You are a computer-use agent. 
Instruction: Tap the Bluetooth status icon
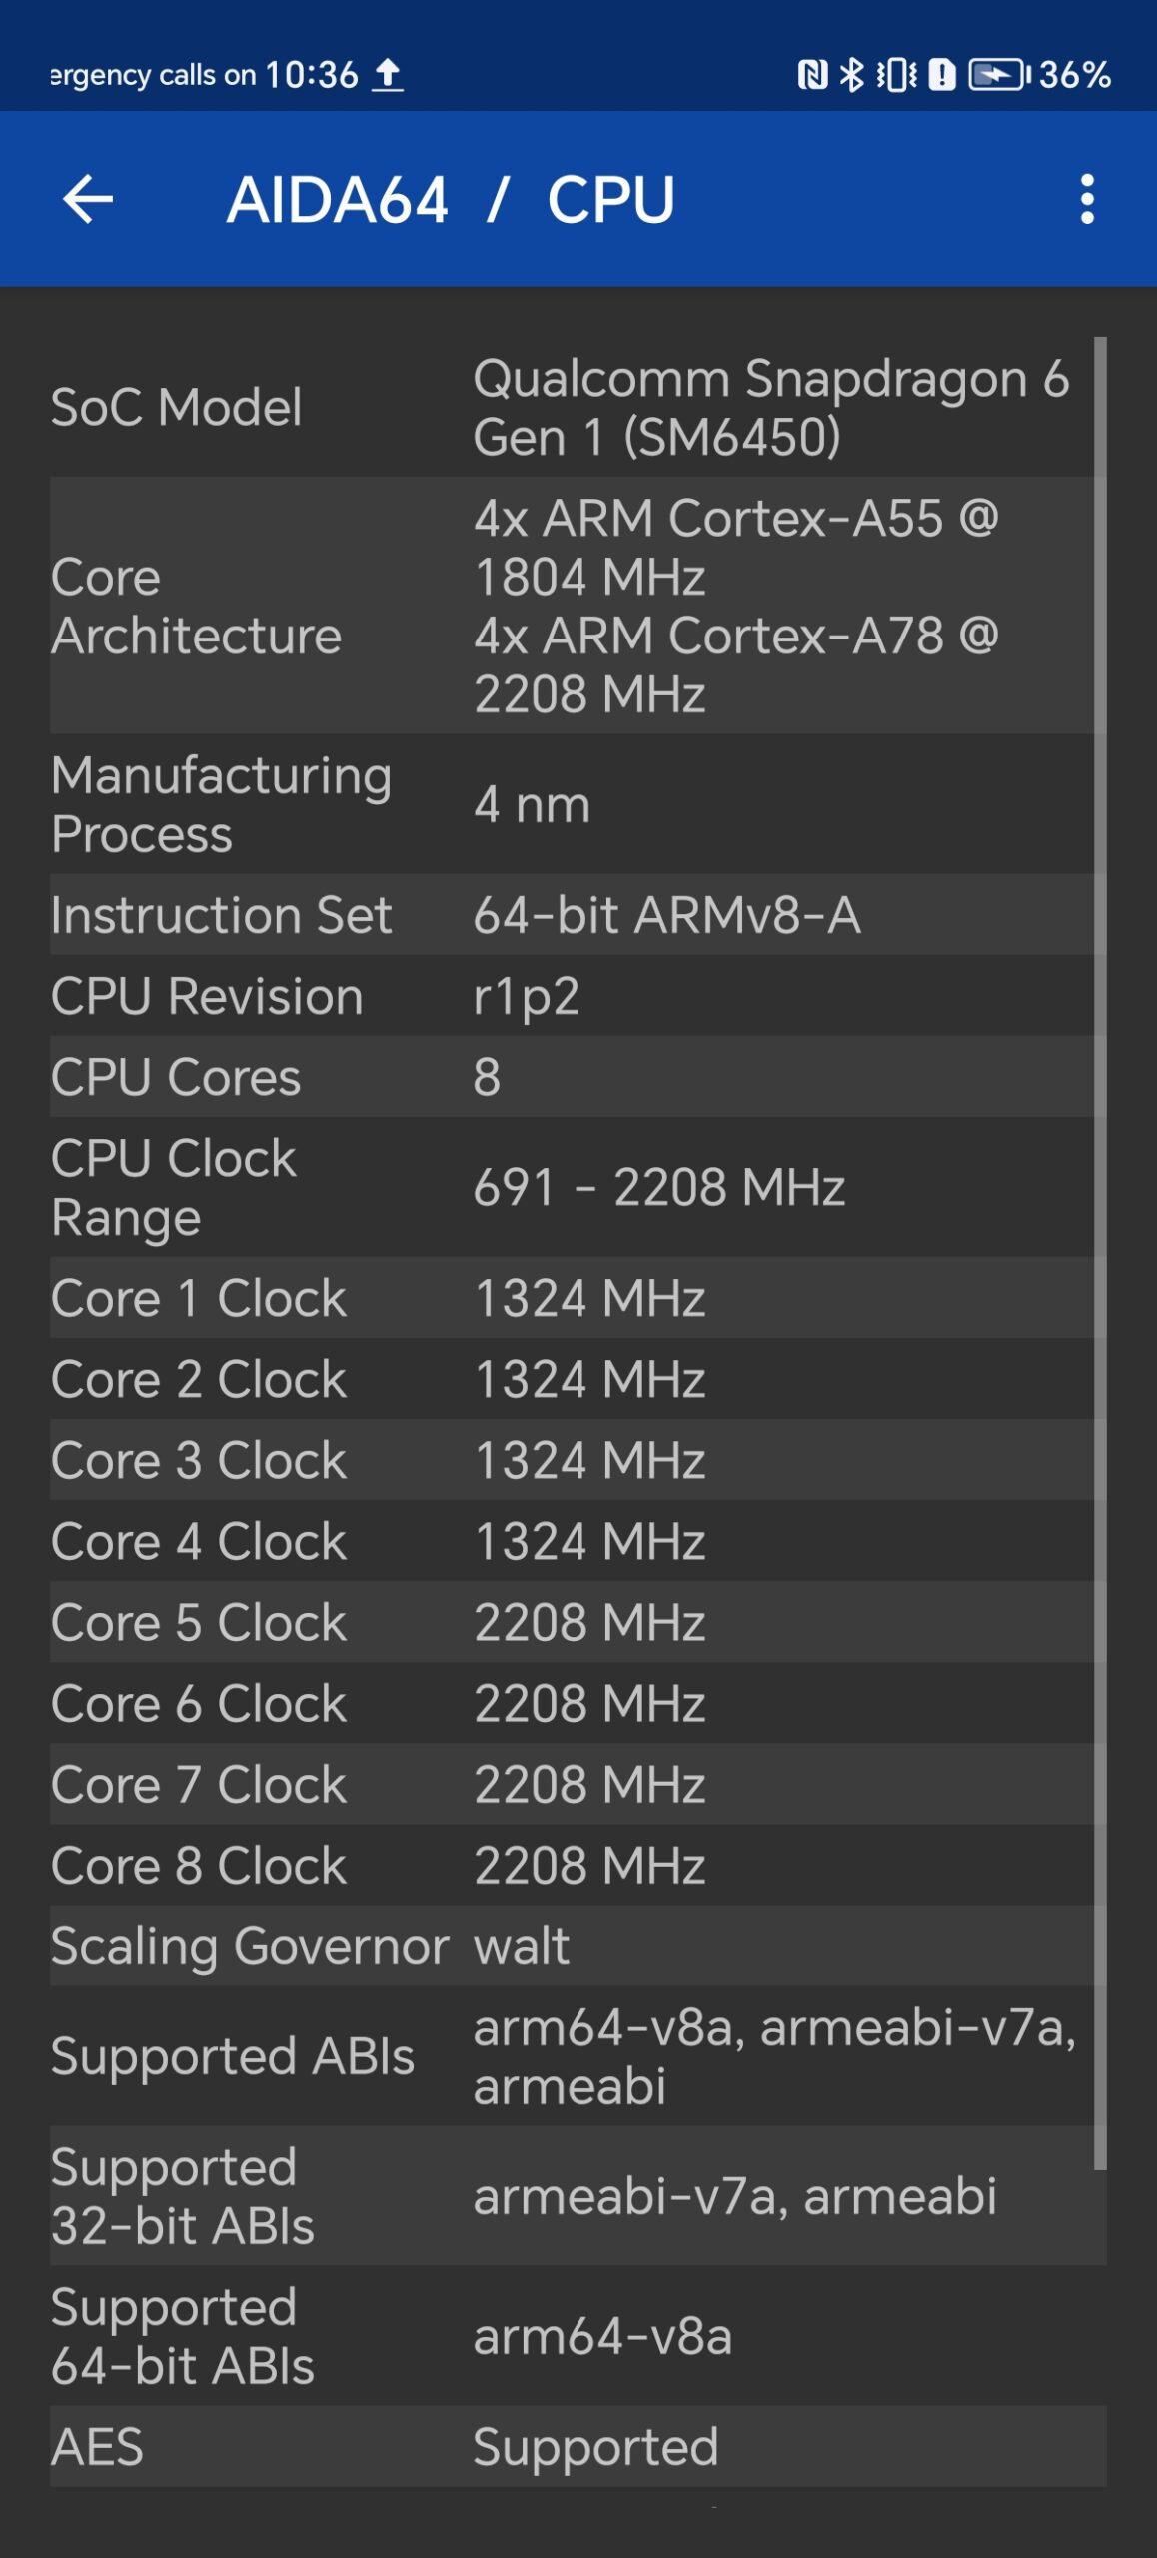pyautogui.click(x=852, y=75)
